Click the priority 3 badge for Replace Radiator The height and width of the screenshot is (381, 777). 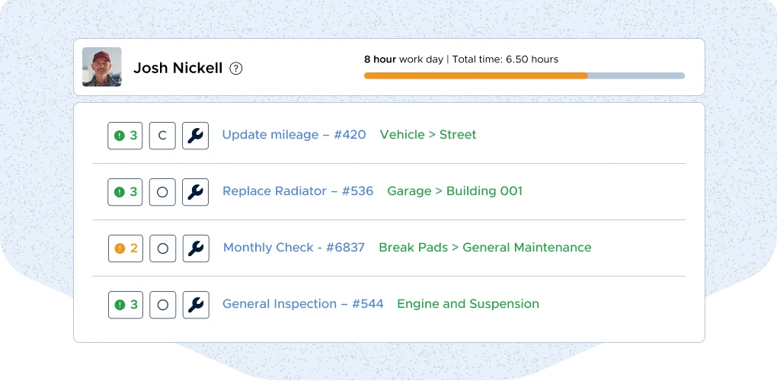126,192
